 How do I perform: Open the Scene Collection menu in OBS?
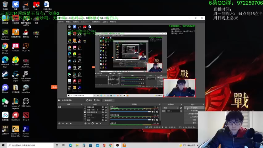click(96, 22)
